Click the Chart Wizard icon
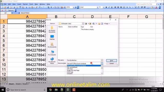Screen dimensions: 164x92 coord(62,7)
